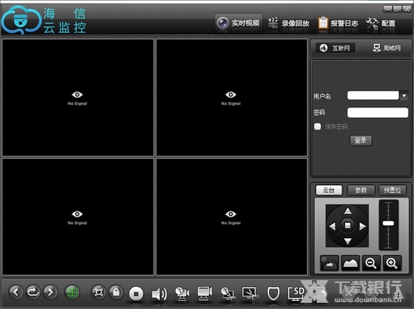The height and width of the screenshot is (309, 414).
Task: Click the speaker volume icon in bottom toolbar
Action: click(159, 294)
